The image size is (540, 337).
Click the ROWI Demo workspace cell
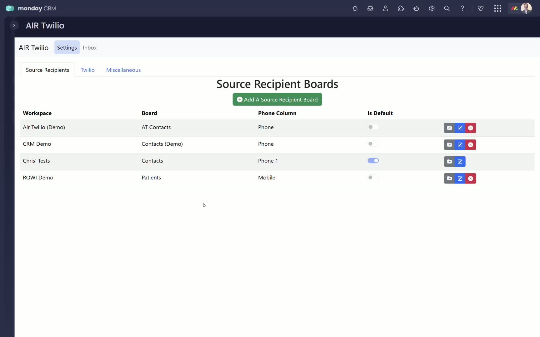pos(38,178)
